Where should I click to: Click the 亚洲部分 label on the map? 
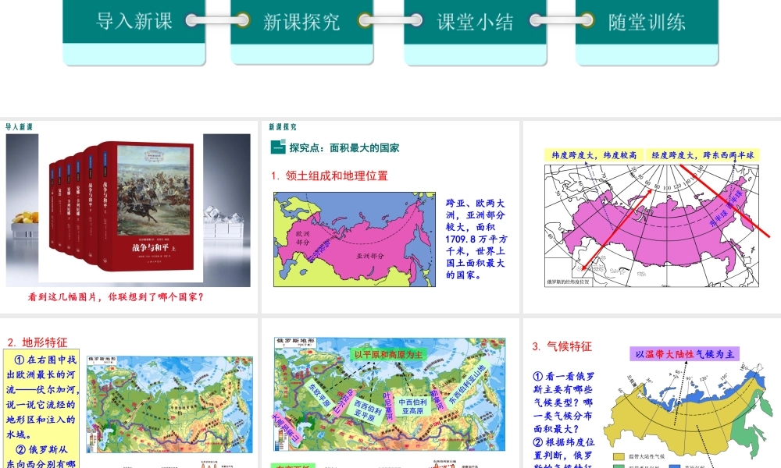[370, 256]
